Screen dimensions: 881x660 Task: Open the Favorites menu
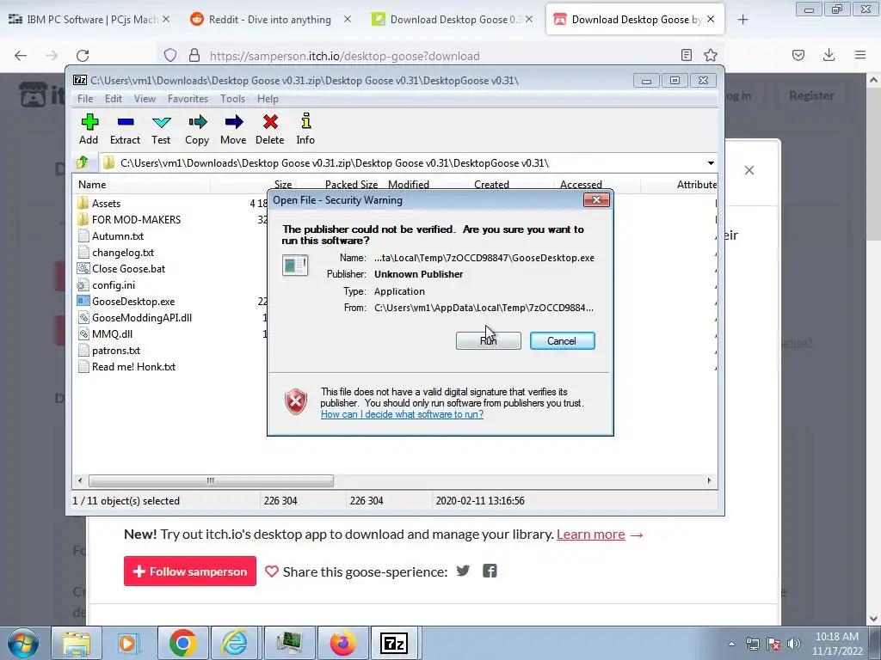(x=188, y=99)
